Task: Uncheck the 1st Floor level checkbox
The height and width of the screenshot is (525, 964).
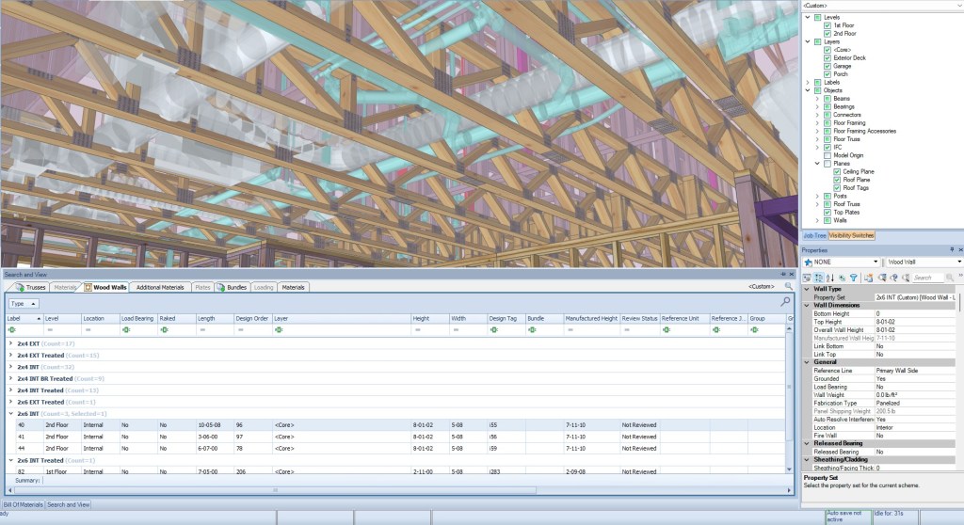Action: coord(827,25)
